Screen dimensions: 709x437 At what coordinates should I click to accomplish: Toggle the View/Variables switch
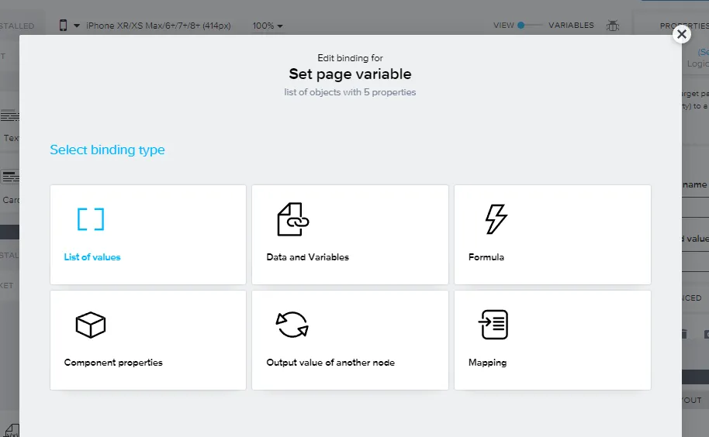(x=531, y=26)
